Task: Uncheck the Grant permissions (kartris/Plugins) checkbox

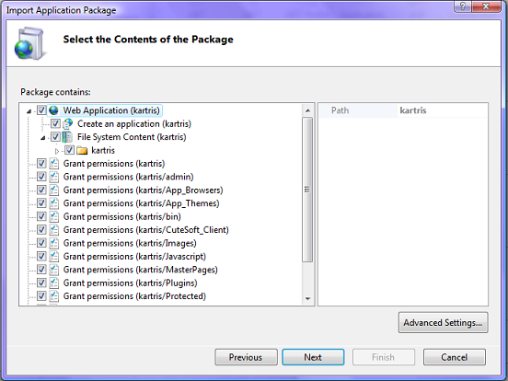Action: pyautogui.click(x=41, y=283)
